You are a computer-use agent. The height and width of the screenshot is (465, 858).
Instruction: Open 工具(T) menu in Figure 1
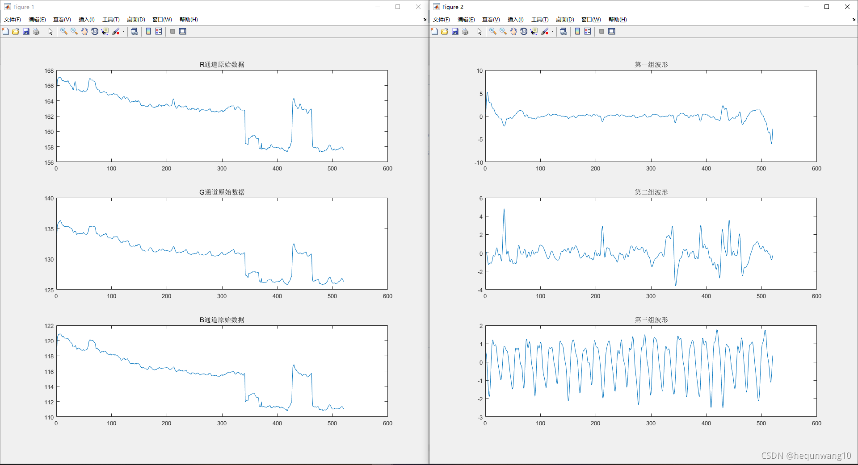click(x=111, y=20)
